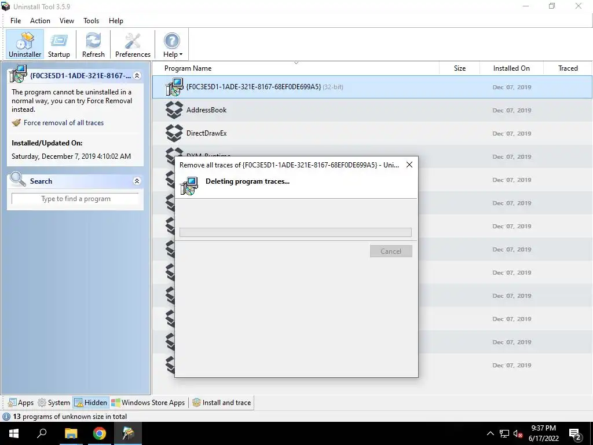Click the Uninstall Tool title bar icon
The height and width of the screenshot is (445, 593).
pyautogui.click(x=6, y=6)
